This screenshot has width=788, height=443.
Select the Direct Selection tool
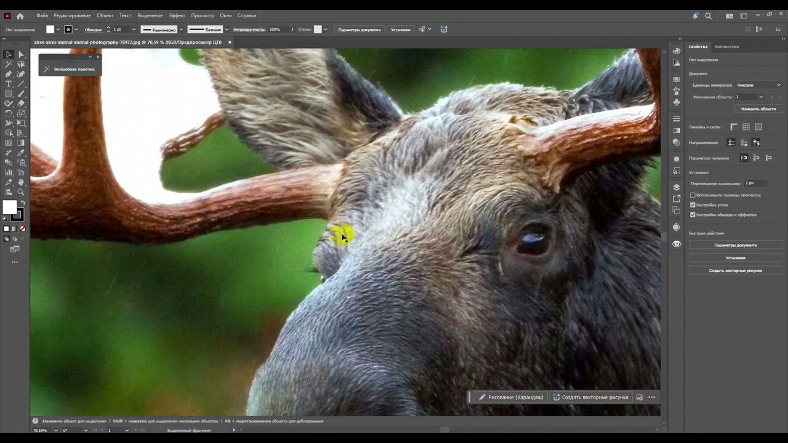click(x=21, y=54)
